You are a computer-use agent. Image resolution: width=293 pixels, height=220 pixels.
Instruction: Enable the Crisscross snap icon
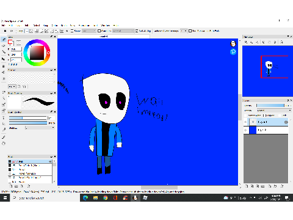(x=37, y=31)
